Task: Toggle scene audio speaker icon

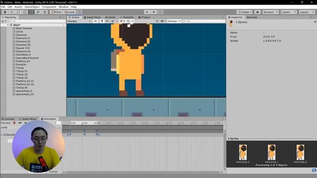Action: pos(107,21)
